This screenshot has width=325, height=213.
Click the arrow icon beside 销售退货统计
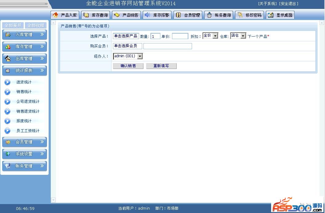coord(7,111)
